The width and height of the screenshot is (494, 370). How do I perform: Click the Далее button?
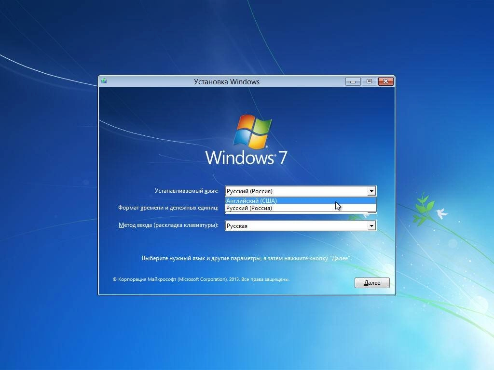pos(372,282)
